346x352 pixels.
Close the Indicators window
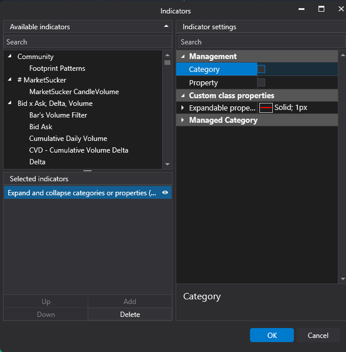coord(341,9)
